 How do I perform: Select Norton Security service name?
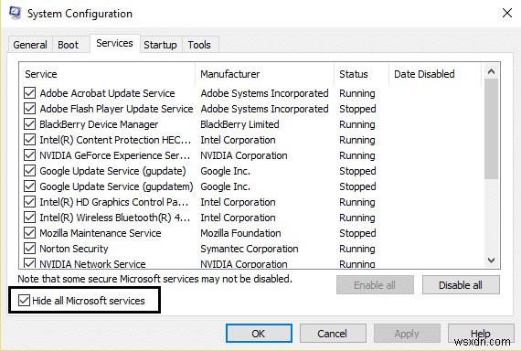tap(74, 249)
